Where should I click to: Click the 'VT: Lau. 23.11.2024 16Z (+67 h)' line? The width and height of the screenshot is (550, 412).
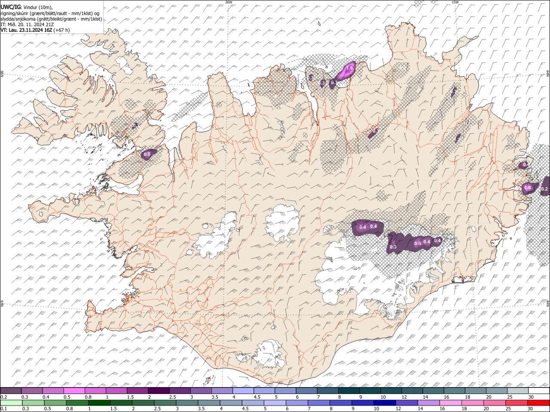(x=35, y=30)
